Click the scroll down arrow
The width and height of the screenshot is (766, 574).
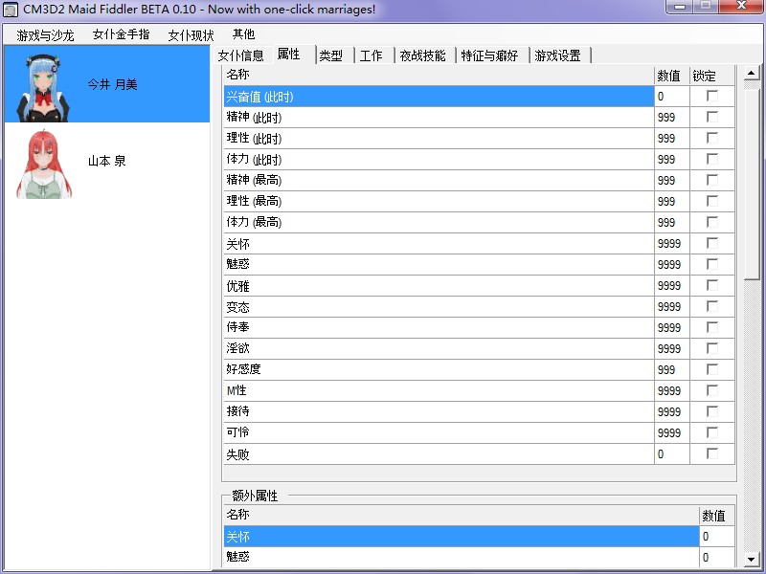coord(751,560)
